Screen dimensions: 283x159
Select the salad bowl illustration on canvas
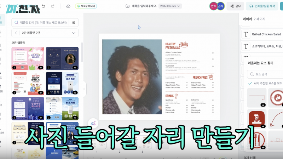184,45
